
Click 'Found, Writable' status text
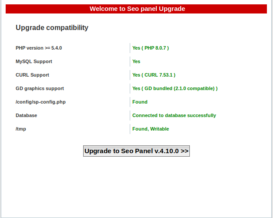pos(151,129)
